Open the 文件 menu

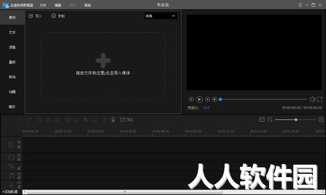[43, 5]
